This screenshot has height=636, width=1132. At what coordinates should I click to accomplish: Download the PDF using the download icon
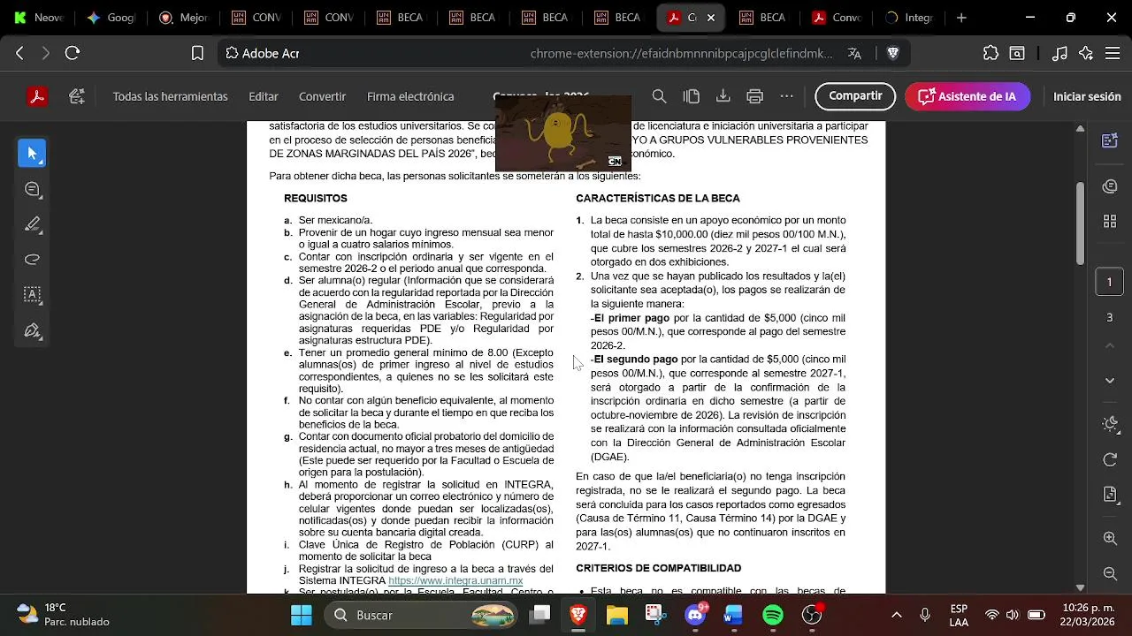click(723, 96)
